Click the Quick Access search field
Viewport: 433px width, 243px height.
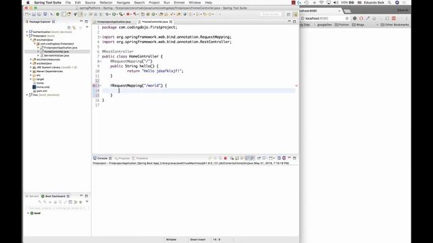[x=271, y=14]
